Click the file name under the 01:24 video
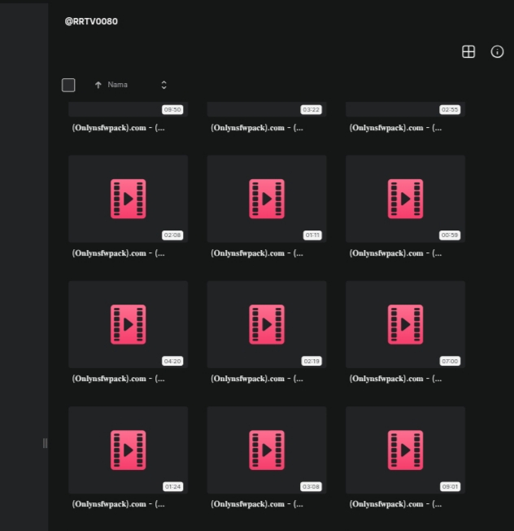 coord(119,504)
